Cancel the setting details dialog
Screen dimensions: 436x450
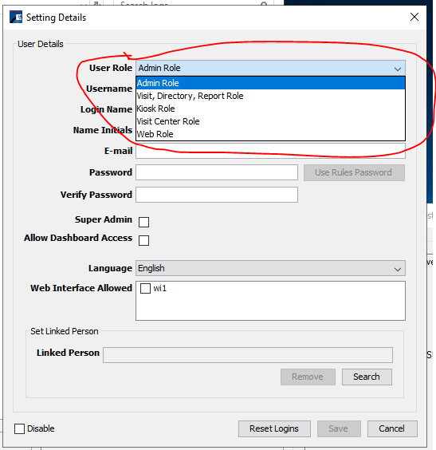coord(392,428)
